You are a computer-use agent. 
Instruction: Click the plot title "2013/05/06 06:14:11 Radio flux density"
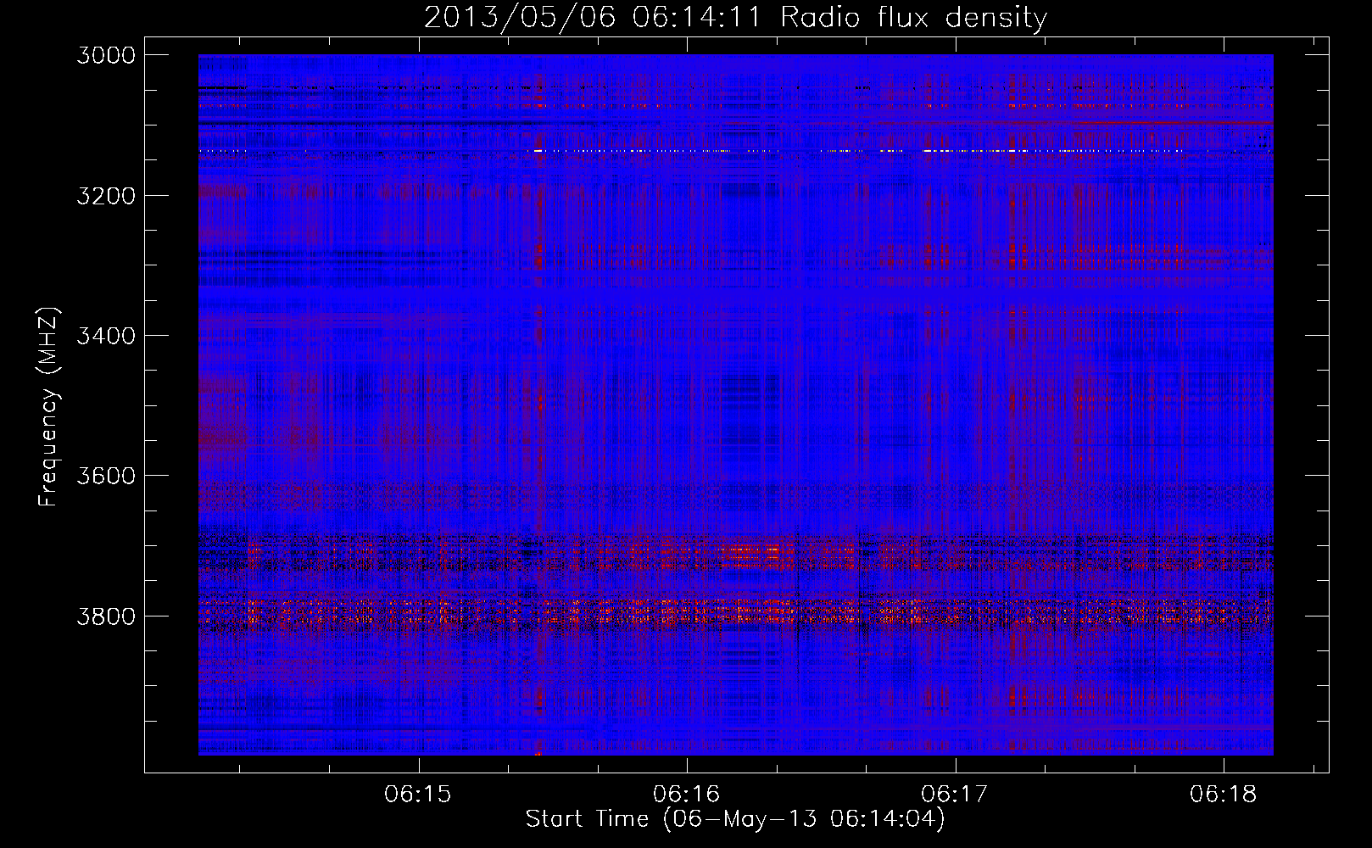click(x=735, y=18)
